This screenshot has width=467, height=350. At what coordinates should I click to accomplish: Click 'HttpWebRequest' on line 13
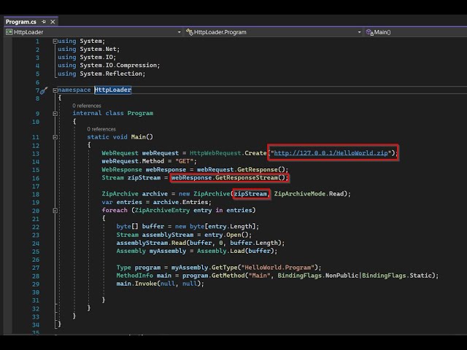tap(215, 153)
